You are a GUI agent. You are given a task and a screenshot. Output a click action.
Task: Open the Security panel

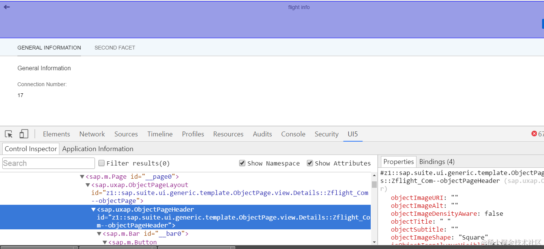click(326, 134)
